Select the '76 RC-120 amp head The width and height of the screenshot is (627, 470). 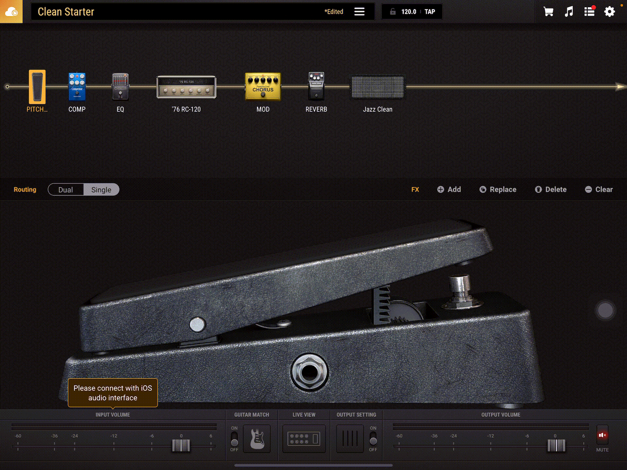(x=186, y=87)
